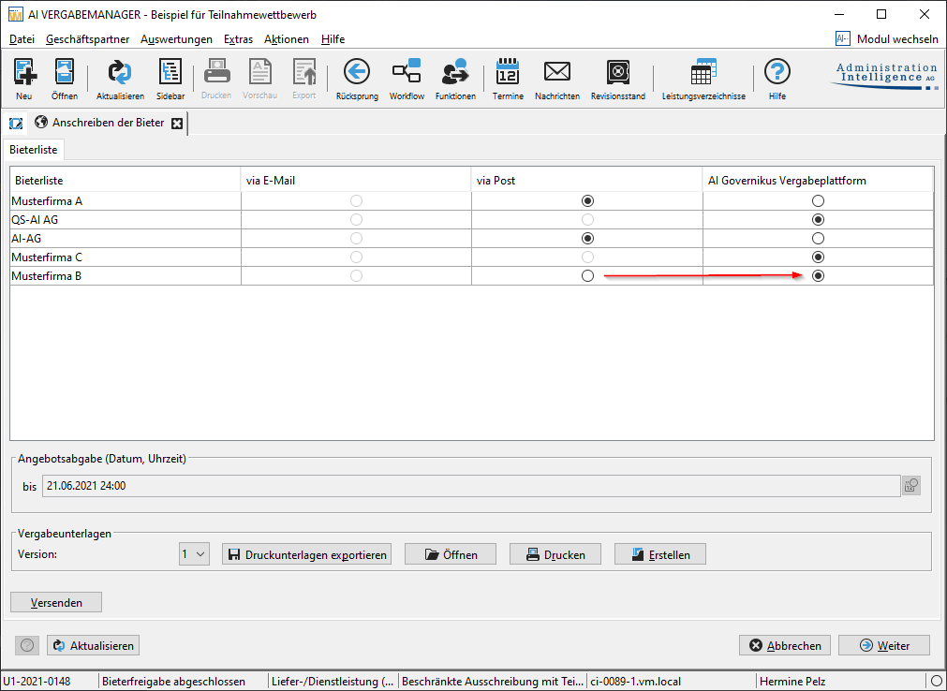Open the Version dropdown in Vergabeunterlagen

tap(194, 554)
